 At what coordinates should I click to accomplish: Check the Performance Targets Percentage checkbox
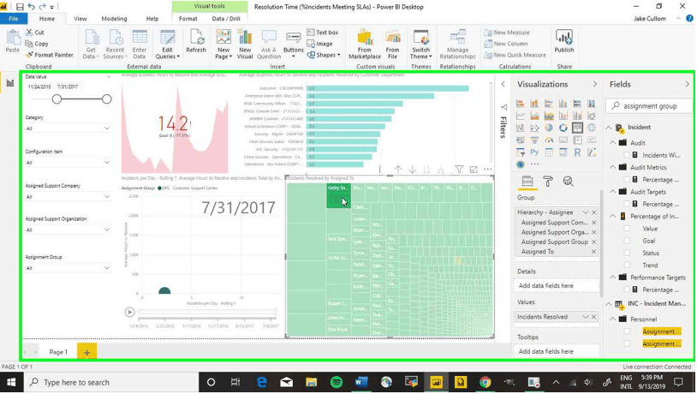[x=627, y=290]
